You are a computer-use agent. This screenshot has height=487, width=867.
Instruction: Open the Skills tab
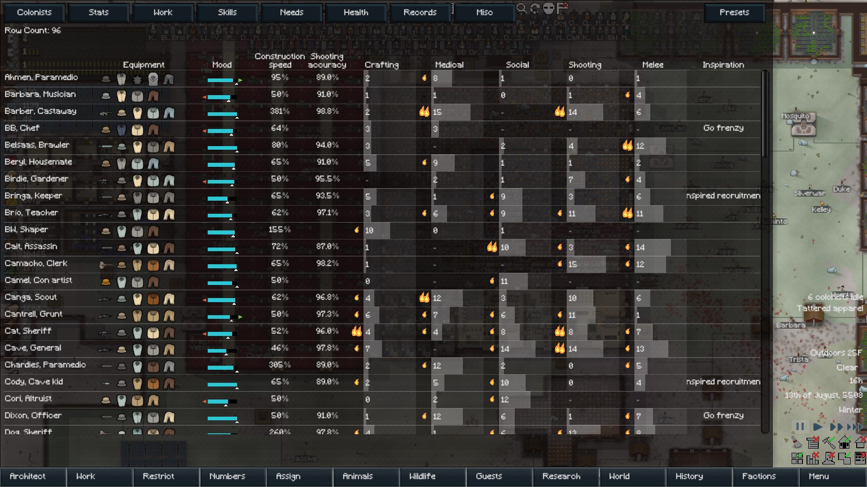(227, 13)
